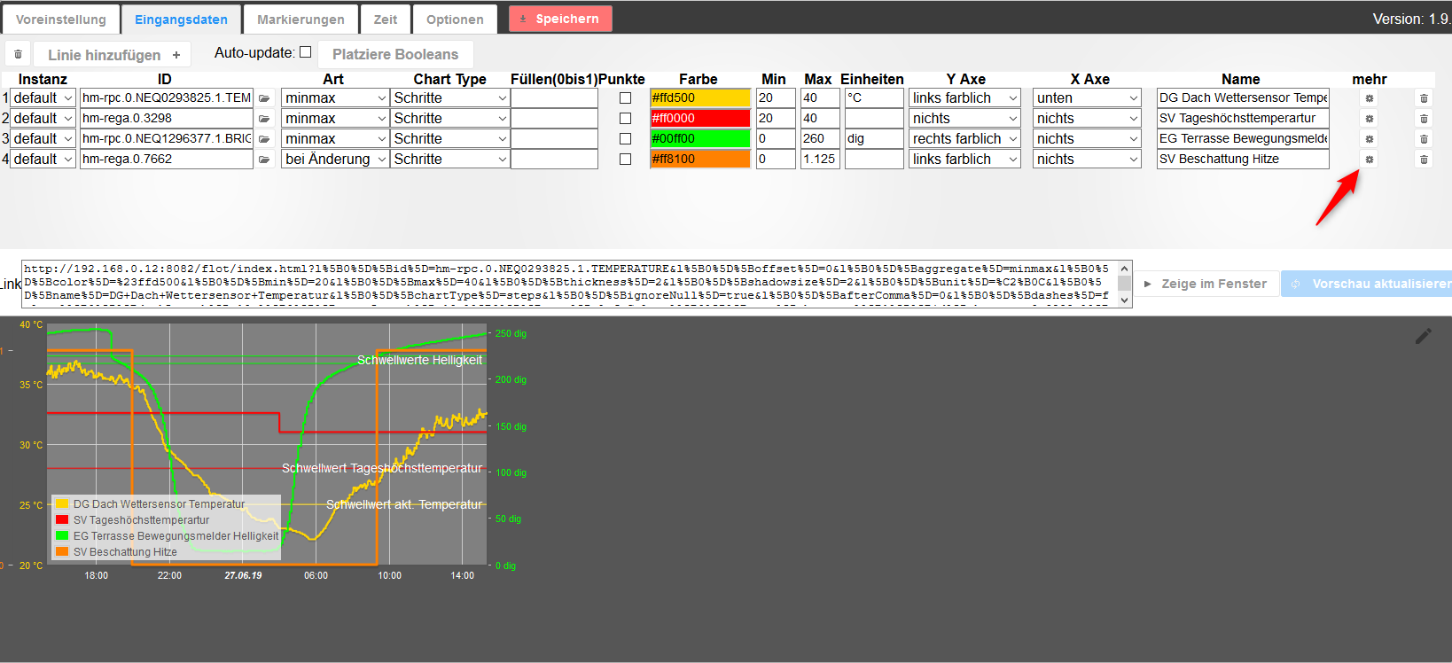Open ID browser folder icon for hm-rega.0.3298 row
1452x663 pixels.
pyautogui.click(x=264, y=119)
